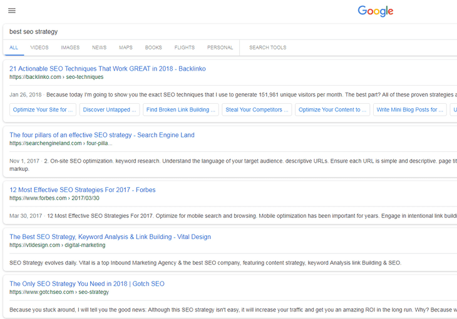Image resolution: width=457 pixels, height=319 pixels.
Task: Click the Write Mini Blog Posts for... chip
Action: point(410,110)
